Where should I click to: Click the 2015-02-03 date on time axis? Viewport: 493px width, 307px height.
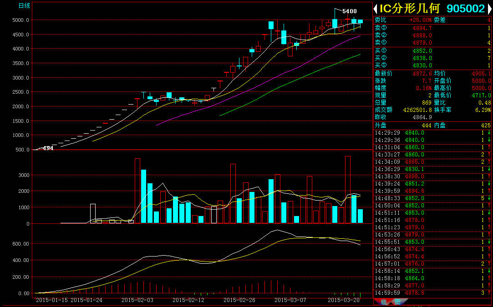[137, 300]
